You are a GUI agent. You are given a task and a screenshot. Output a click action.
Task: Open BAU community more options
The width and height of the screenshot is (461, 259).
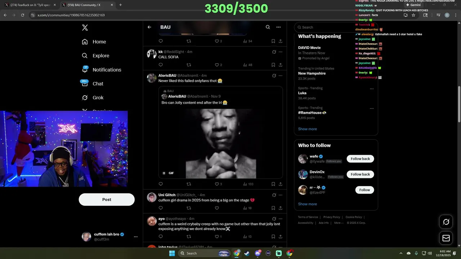pyautogui.click(x=278, y=27)
